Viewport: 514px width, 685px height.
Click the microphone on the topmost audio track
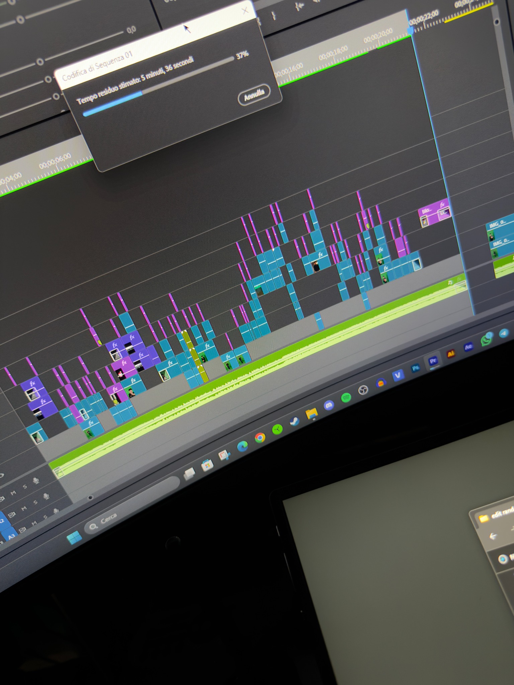coord(36,480)
